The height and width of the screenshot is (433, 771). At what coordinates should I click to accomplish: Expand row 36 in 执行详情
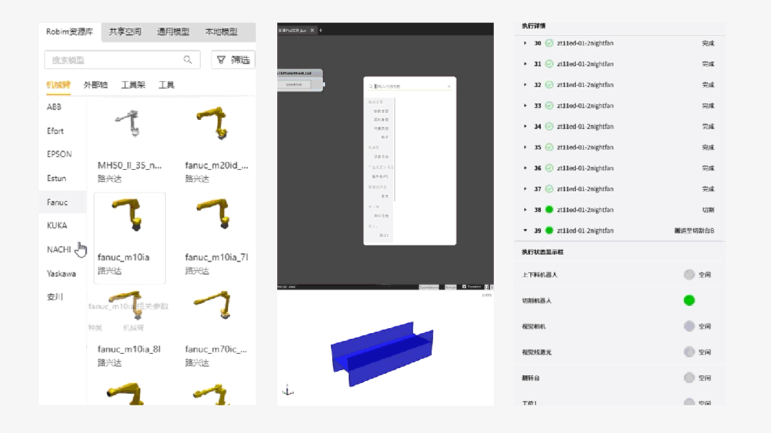pos(525,168)
